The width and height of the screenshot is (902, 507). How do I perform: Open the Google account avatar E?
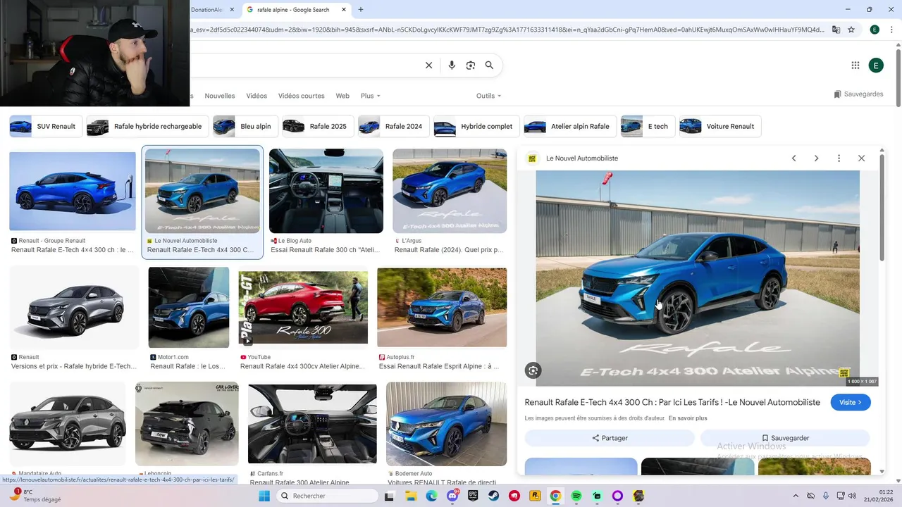click(876, 65)
